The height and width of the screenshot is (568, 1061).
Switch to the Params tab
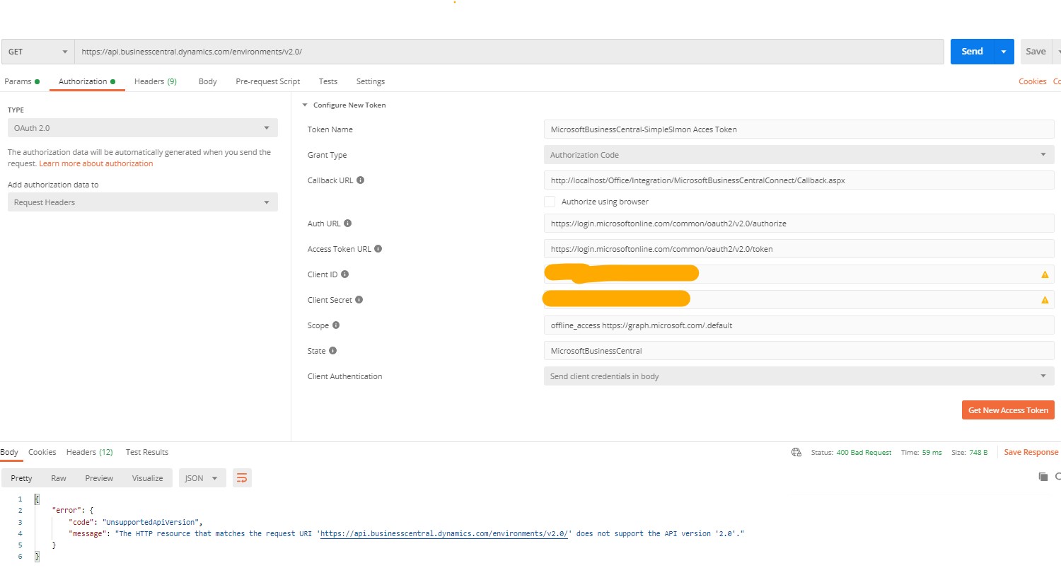22,81
